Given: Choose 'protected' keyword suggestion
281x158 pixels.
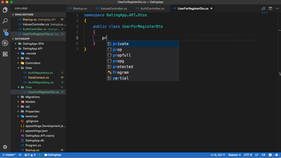Looking at the screenshot, I should (143, 67).
